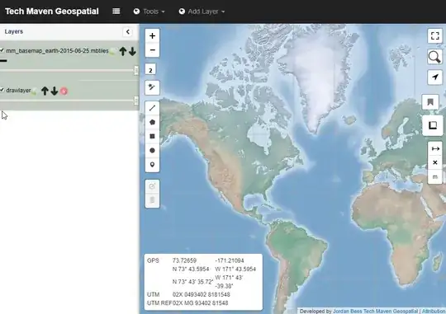
Task: Move mm_basemap_earth layer down
Action: coord(132,51)
